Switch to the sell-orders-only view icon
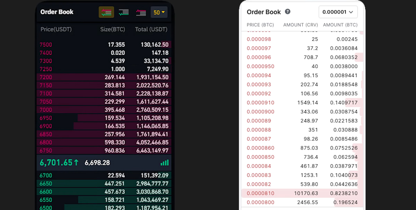The image size is (416, 210). click(141, 12)
